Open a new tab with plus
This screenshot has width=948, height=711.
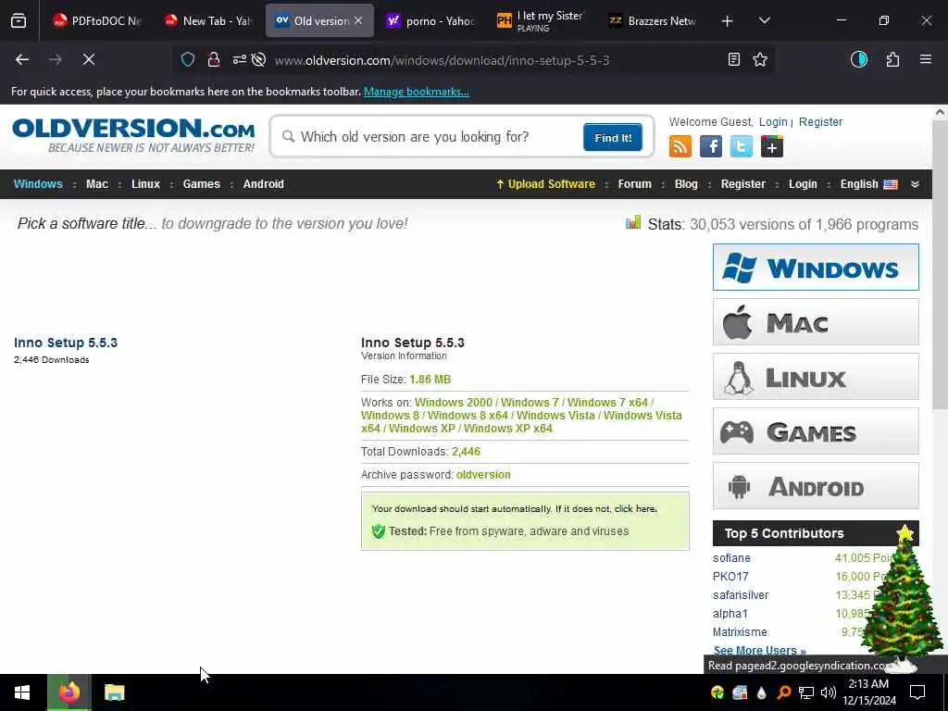point(728,21)
